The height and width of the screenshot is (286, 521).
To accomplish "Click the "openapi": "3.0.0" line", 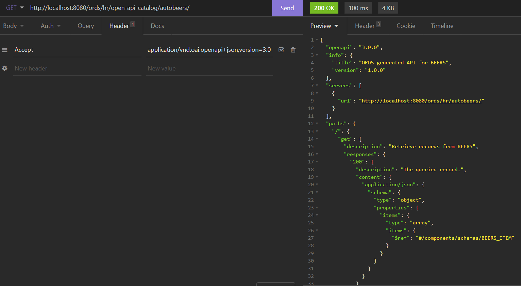I will pyautogui.click(x=354, y=47).
